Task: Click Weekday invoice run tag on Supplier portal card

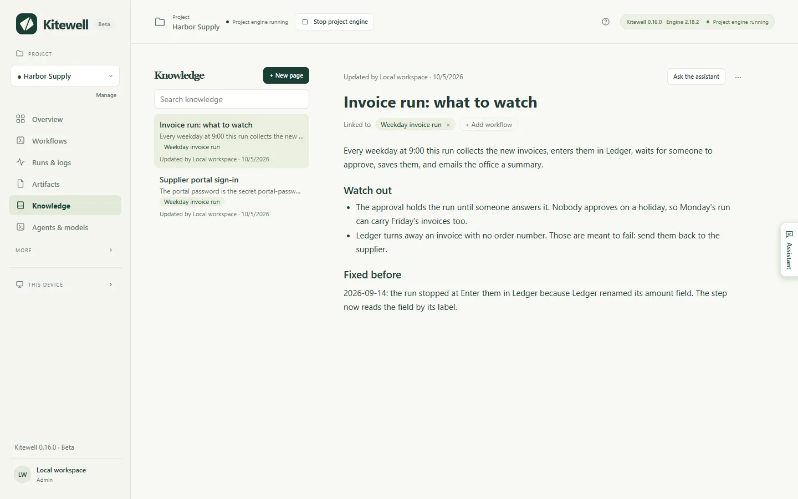Action: 192,202
